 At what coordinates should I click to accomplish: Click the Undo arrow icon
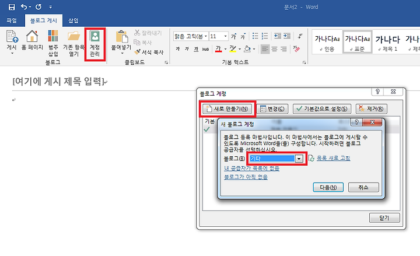pos(24,6)
